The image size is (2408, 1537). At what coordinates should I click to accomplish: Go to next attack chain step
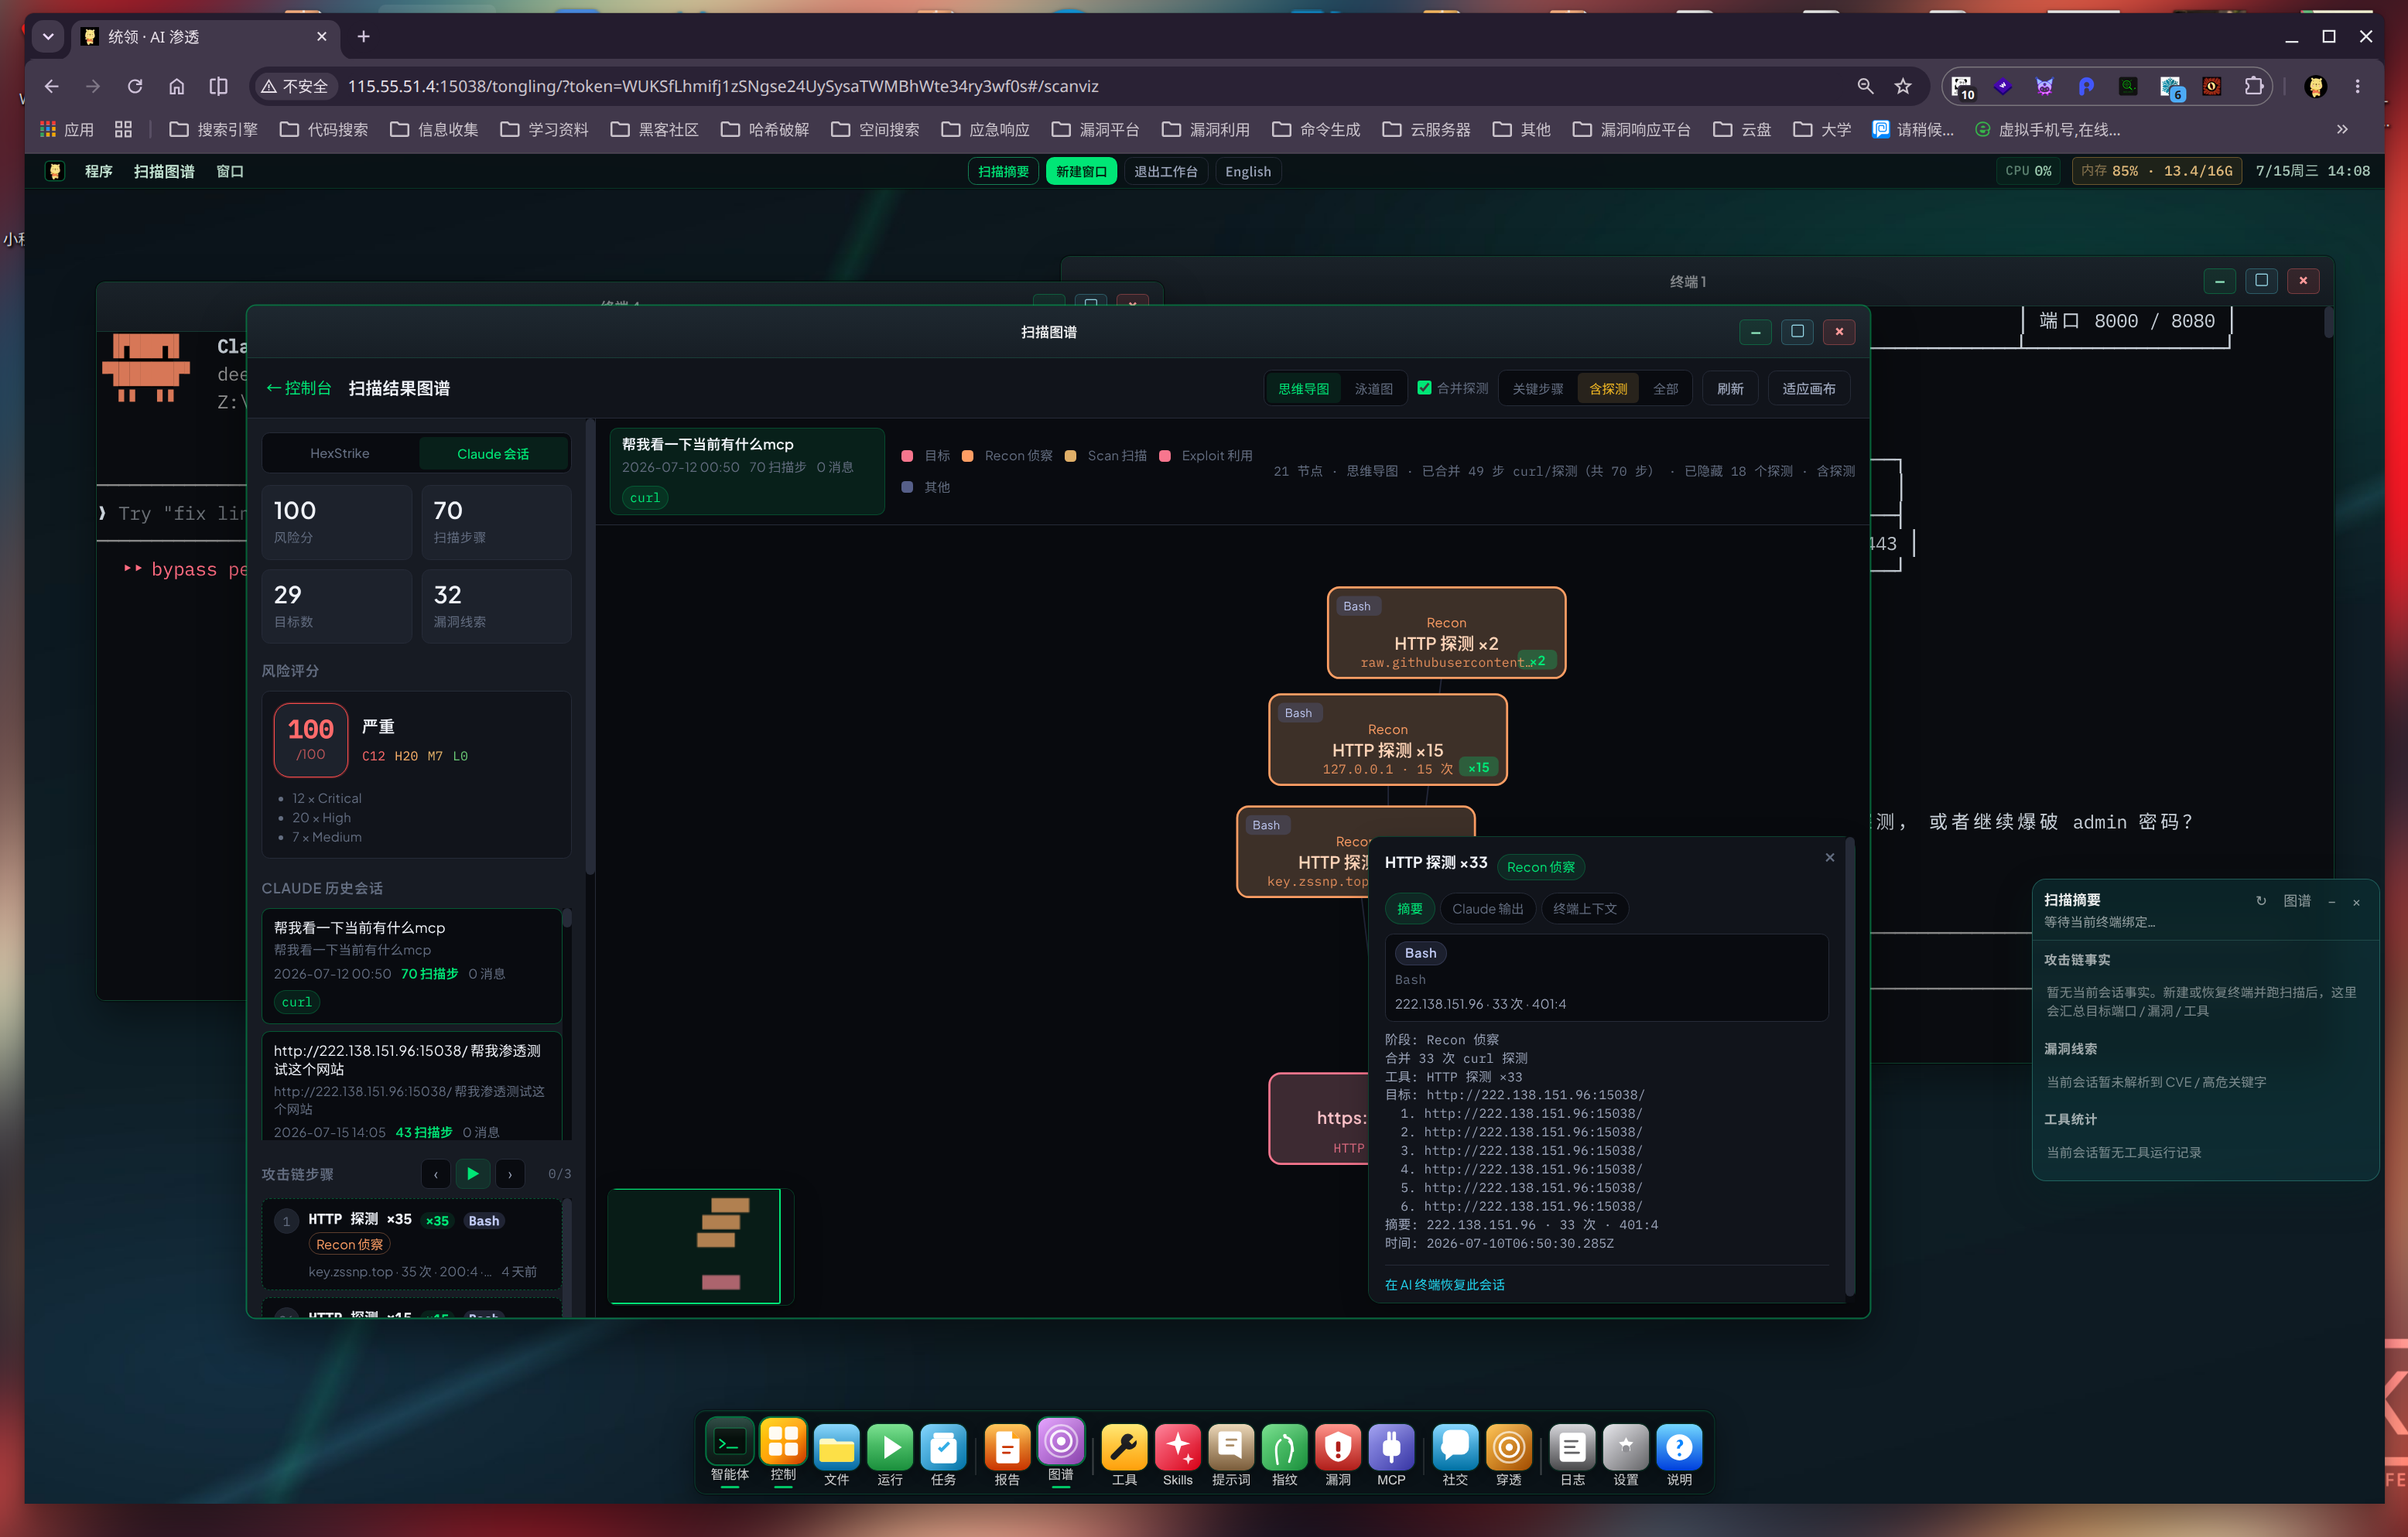510,1174
